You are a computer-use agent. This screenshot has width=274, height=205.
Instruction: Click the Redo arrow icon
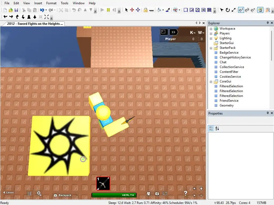point(51,10)
